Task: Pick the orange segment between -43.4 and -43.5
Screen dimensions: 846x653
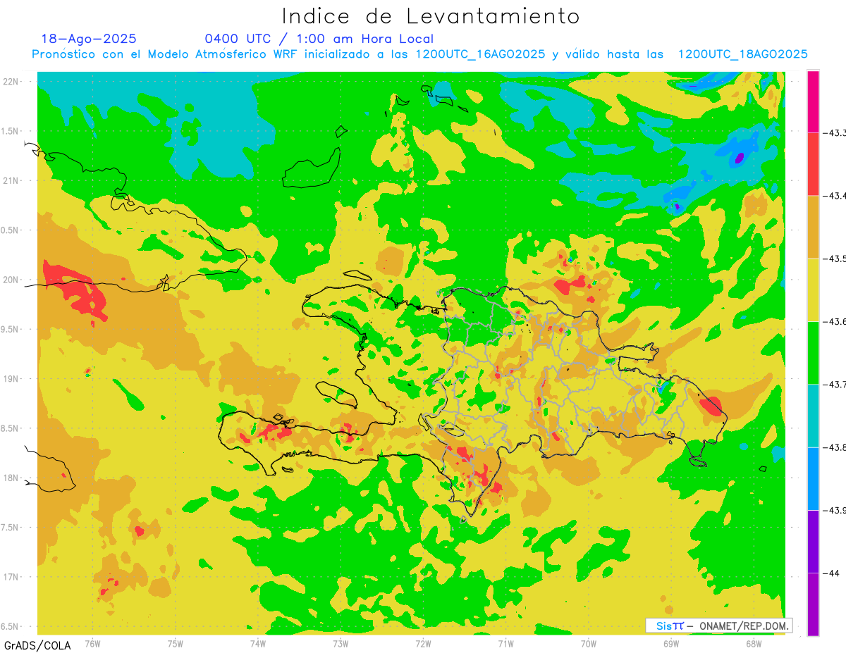Action: pos(813,227)
